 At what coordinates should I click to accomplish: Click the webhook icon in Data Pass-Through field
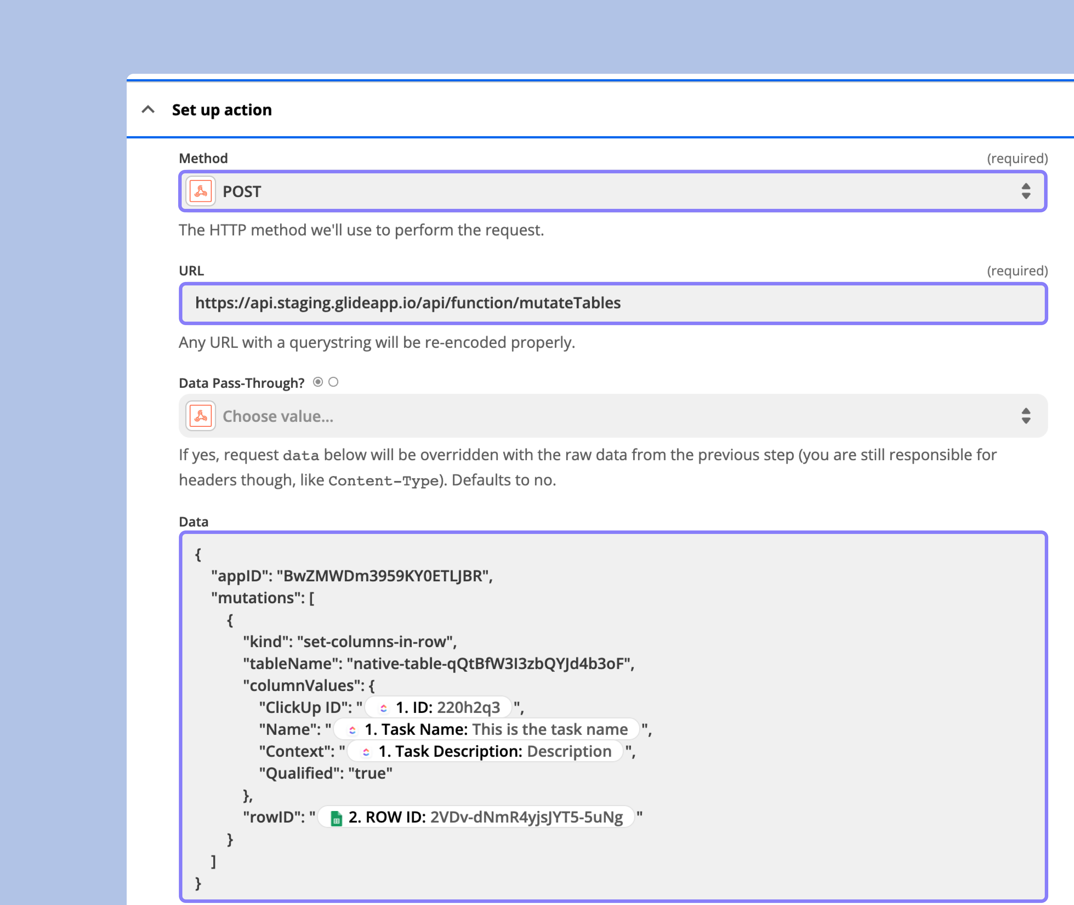click(x=200, y=416)
